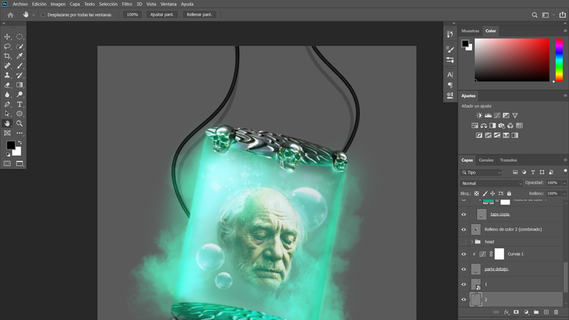
Task: Expand the 'head' layer group
Action: pos(472,241)
